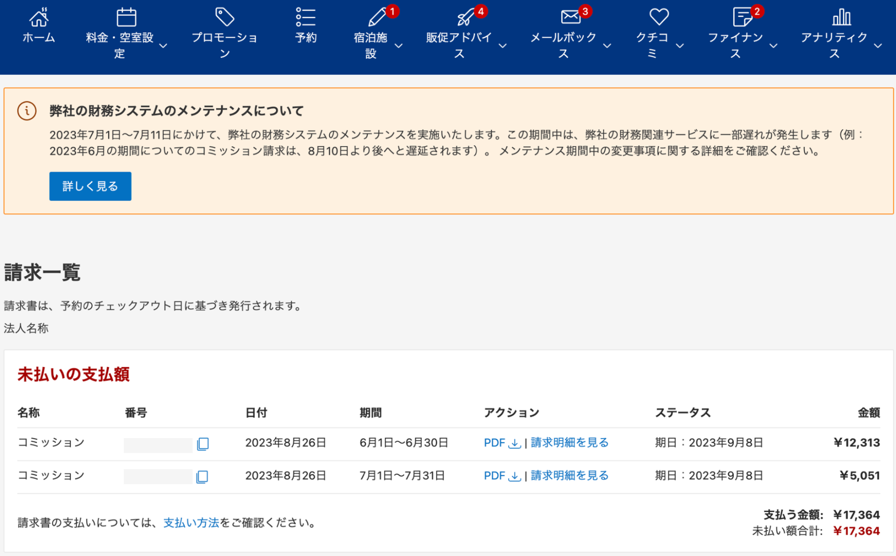896x556 pixels.
Task: Open the 予約 menu label
Action: 306,38
